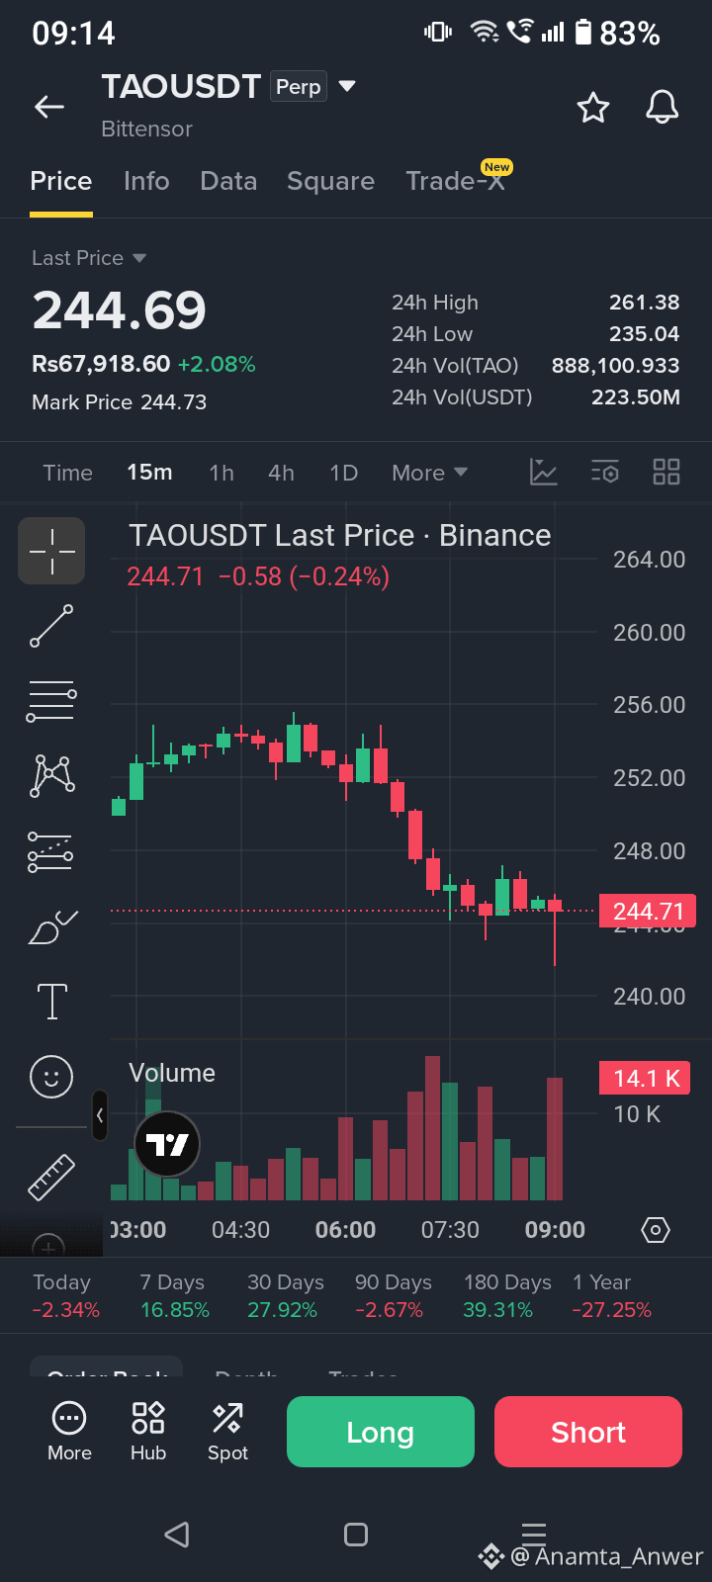
Task: Open price alerts with the bell icon
Action: (x=663, y=107)
